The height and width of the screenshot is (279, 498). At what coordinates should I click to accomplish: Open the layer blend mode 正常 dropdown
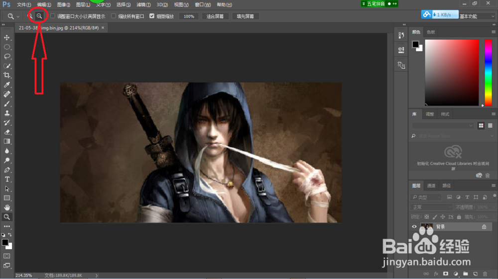tap(432, 207)
